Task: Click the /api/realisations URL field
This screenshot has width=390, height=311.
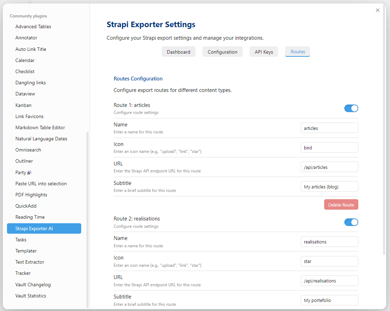Action: [x=329, y=281]
